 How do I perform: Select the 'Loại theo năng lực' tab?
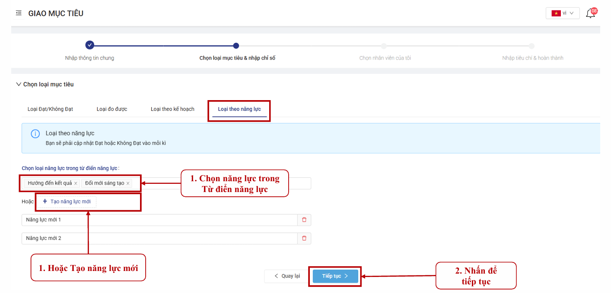click(x=239, y=109)
